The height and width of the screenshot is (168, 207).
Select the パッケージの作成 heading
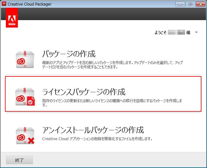69,54
